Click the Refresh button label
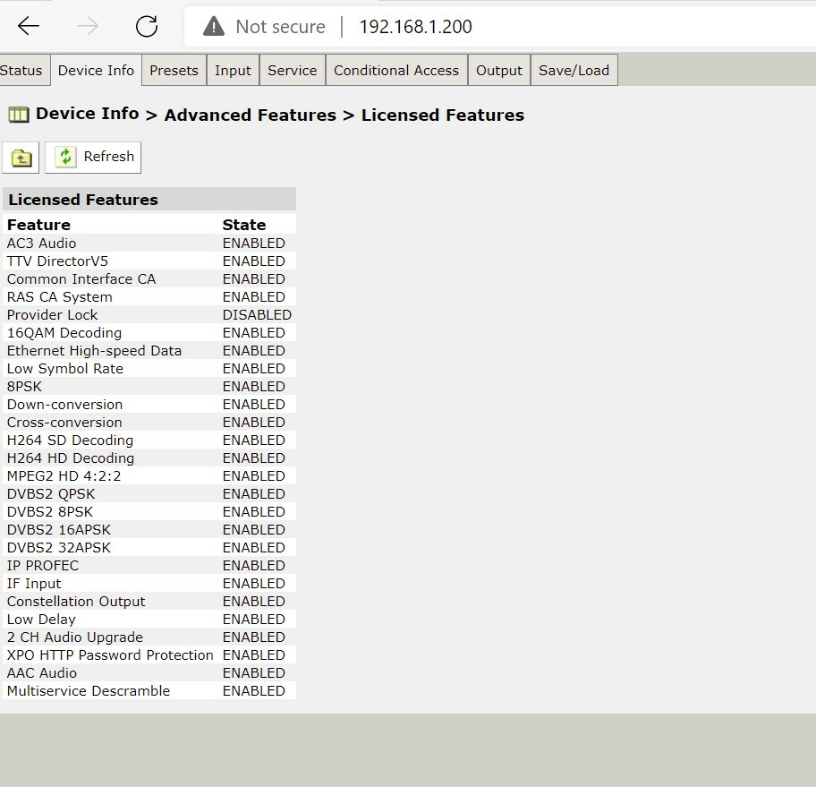The height and width of the screenshot is (787, 816). pos(109,157)
